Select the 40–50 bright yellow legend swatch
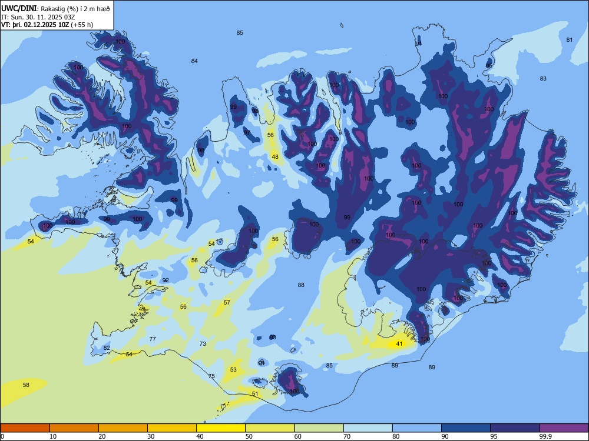Image resolution: width=589 pixels, height=441 pixels. pos(221,428)
